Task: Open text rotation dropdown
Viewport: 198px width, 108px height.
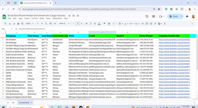Action: pos(137,24)
